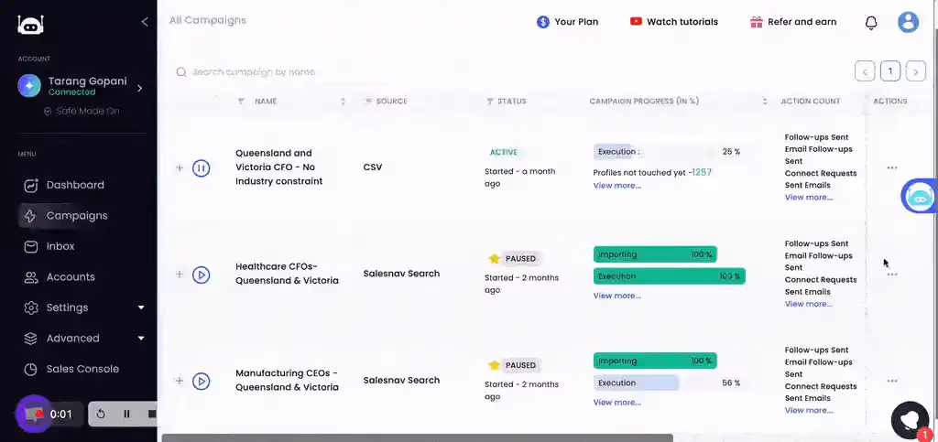Pause the screen recording
Screen dimensions: 938x442
(x=126, y=414)
